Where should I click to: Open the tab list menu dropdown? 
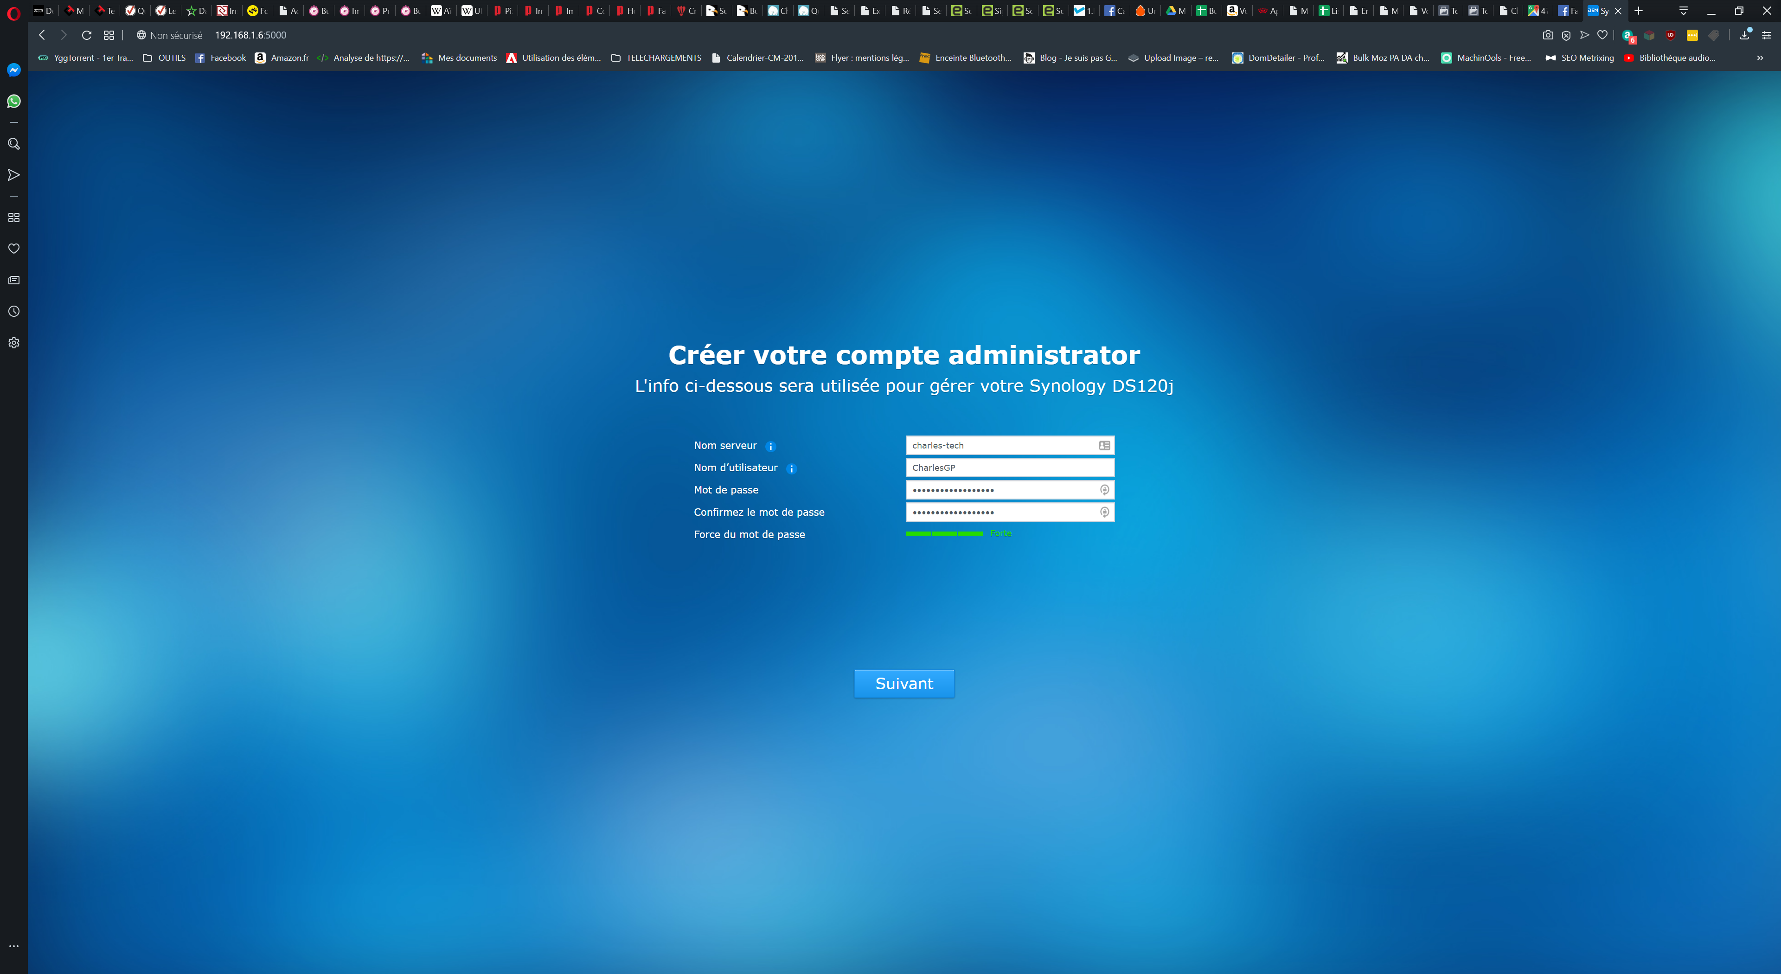coord(1684,11)
